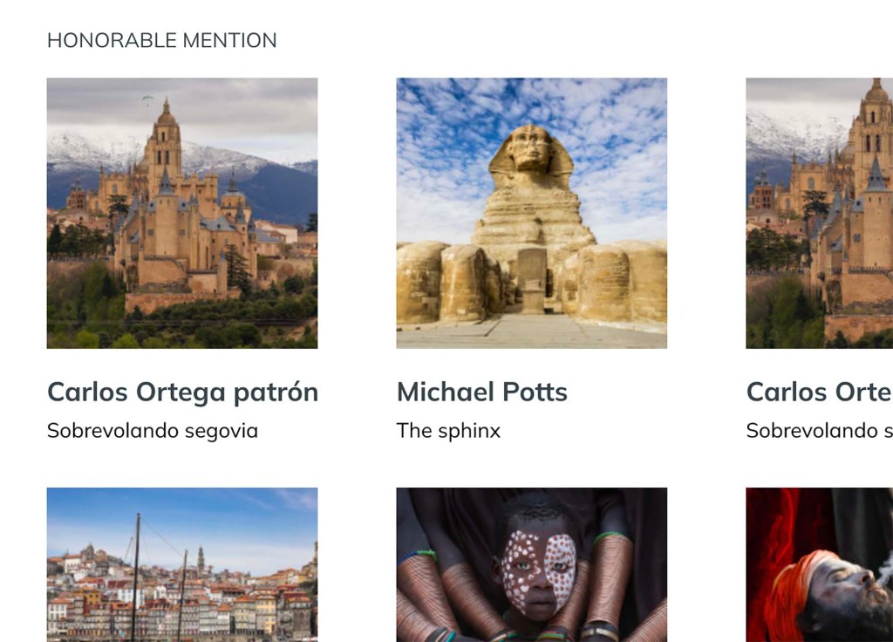
Task: Click the Michael Potts name link
Action: (481, 393)
